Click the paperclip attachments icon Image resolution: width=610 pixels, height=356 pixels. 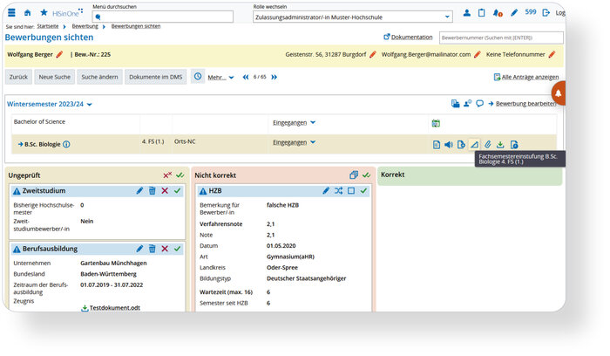coord(487,145)
